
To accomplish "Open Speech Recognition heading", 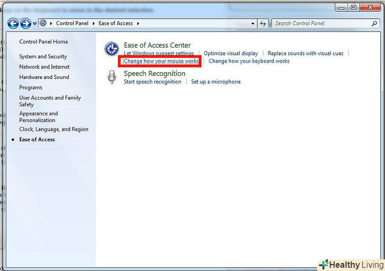I will (x=154, y=74).
